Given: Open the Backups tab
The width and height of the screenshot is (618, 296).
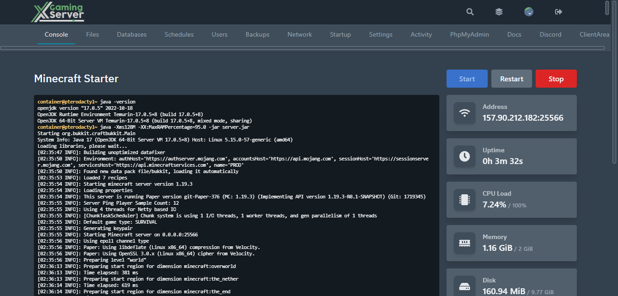Looking at the screenshot, I should click(257, 34).
